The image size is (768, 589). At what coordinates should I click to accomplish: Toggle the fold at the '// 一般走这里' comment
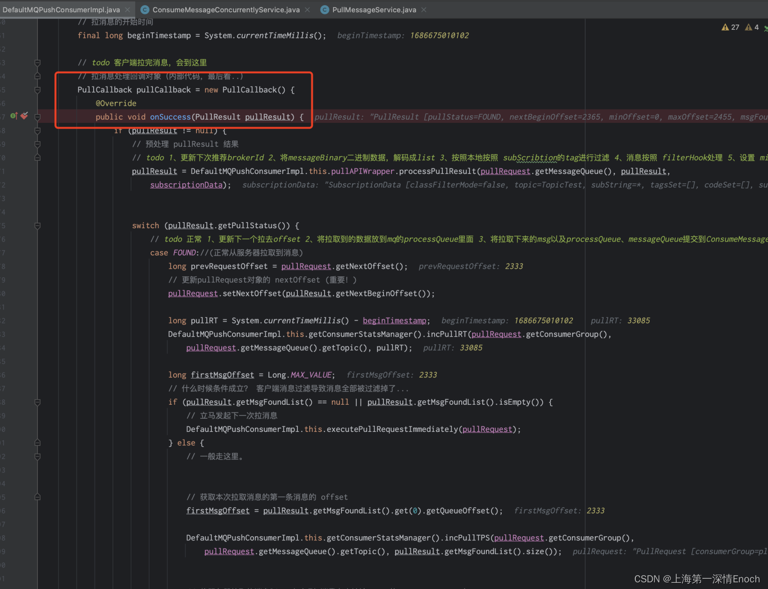pos(37,456)
